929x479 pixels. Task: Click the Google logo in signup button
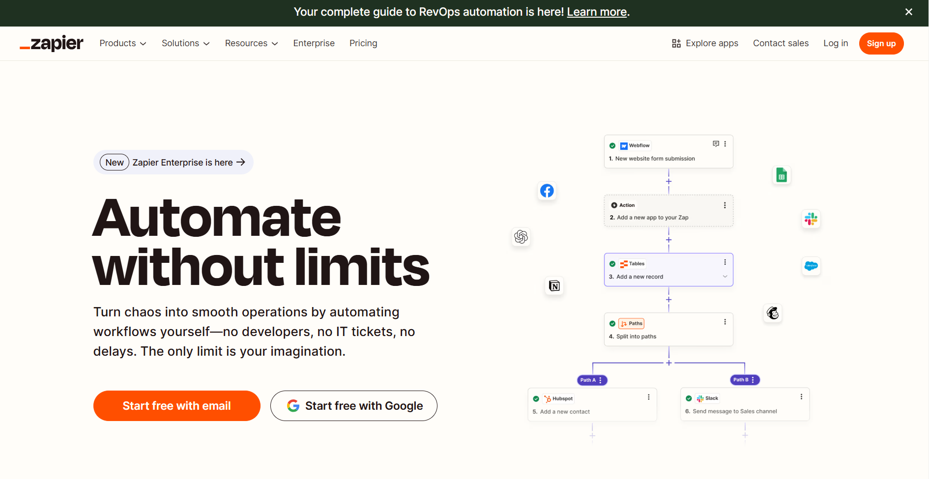pyautogui.click(x=293, y=406)
